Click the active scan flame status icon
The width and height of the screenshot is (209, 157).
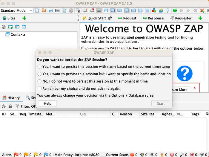(162, 155)
